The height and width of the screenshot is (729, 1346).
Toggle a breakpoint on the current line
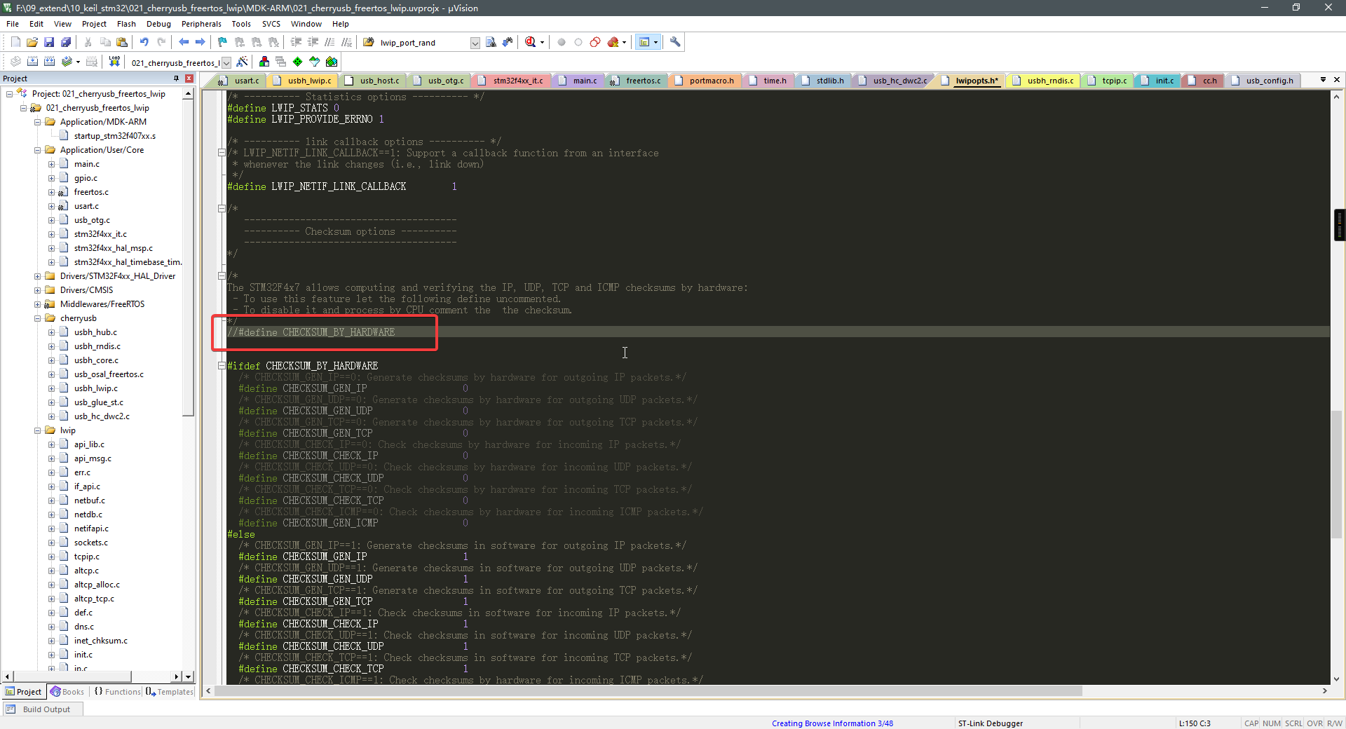(561, 42)
